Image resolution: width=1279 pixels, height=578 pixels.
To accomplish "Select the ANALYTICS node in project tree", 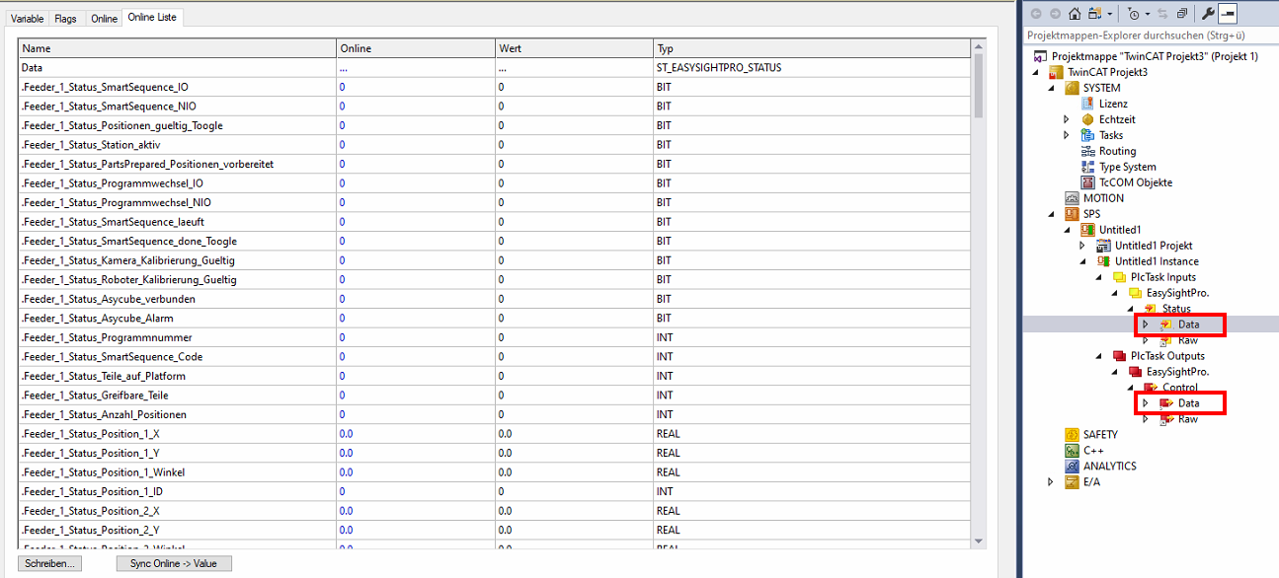I will 1109,467.
